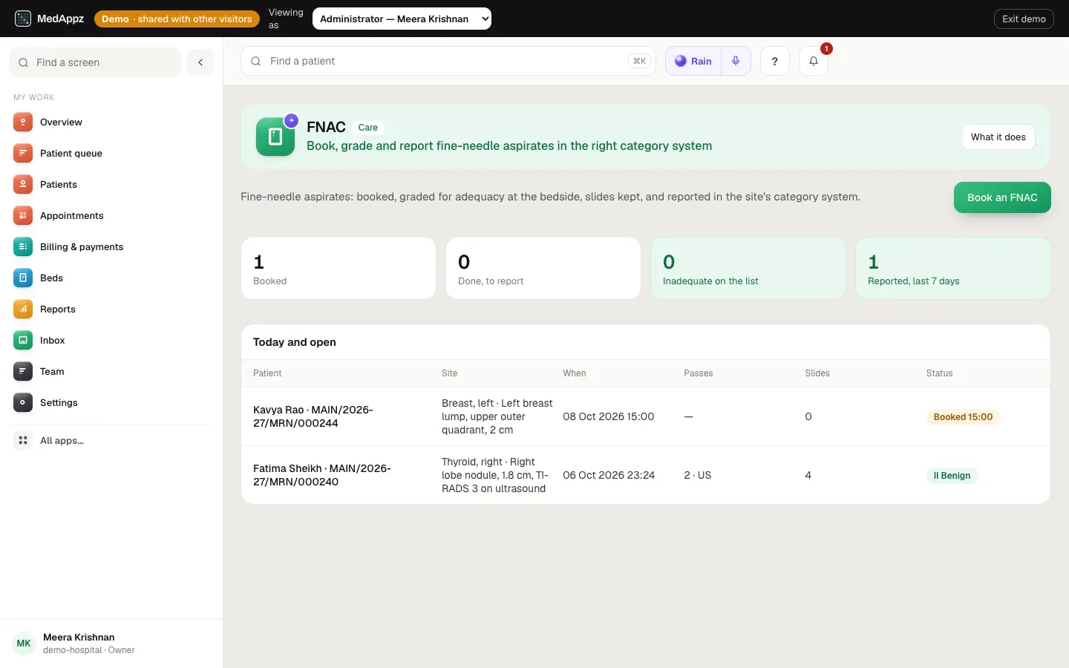Click the 2 · US passes cell

[x=698, y=475]
